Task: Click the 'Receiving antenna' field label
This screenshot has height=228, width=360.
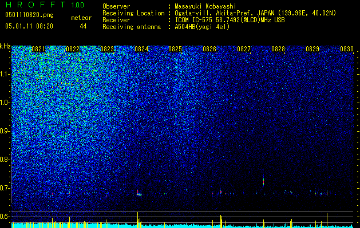Action: click(132, 27)
